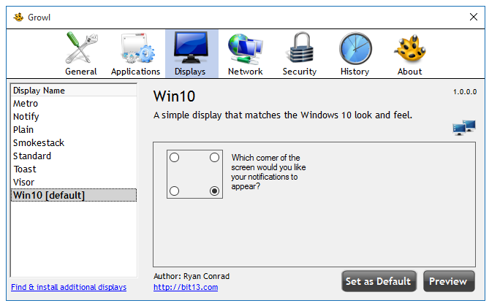Viewport: 489px width, 306px height.
Task: Click the Display Name column header
Action: [x=74, y=91]
